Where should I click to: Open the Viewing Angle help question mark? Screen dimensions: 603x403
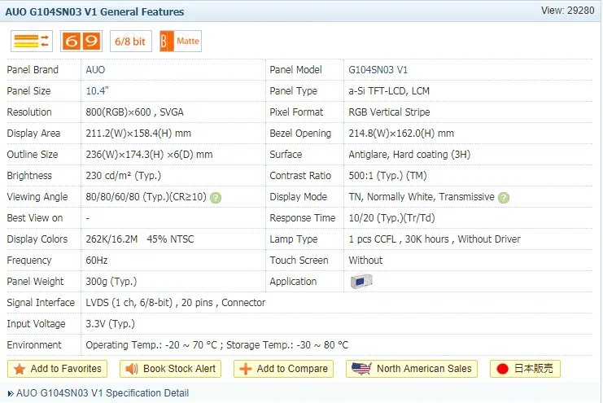(216, 198)
